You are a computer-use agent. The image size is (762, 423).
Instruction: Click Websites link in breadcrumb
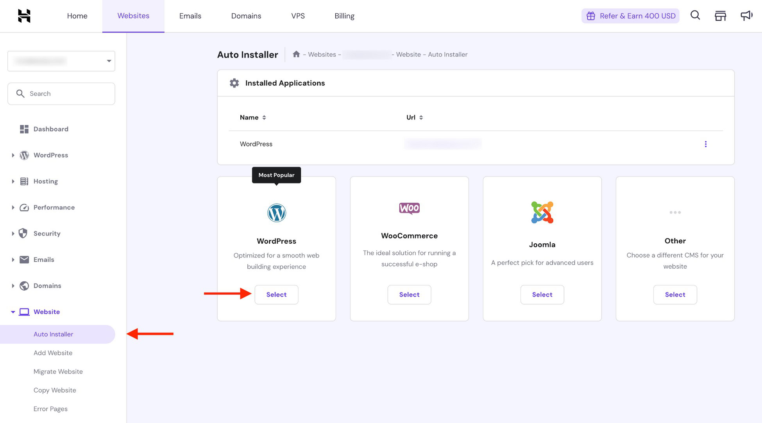(322, 54)
